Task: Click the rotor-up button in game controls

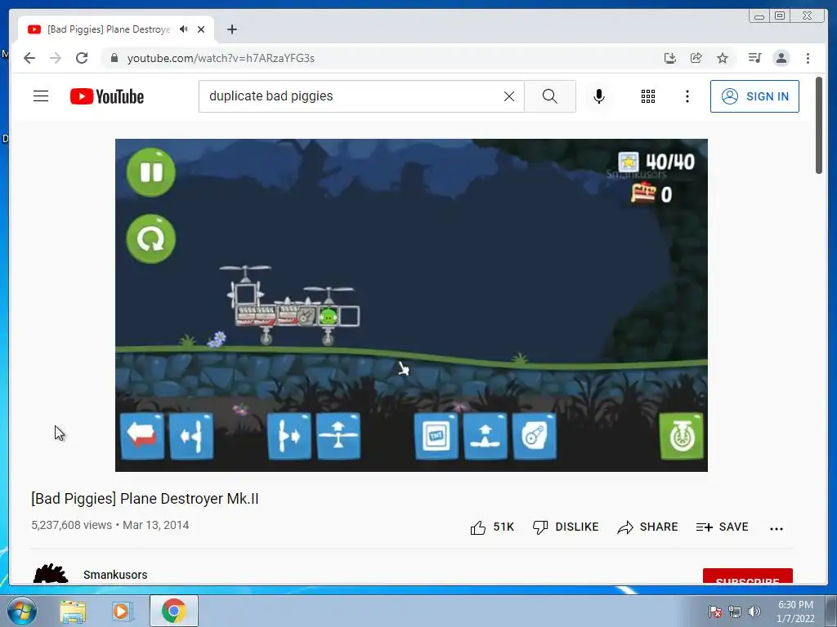Action: pyautogui.click(x=338, y=436)
